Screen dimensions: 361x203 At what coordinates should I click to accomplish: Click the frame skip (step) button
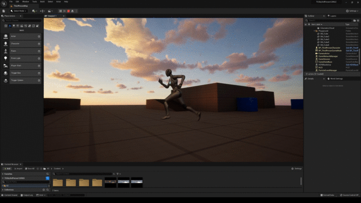(64, 11)
